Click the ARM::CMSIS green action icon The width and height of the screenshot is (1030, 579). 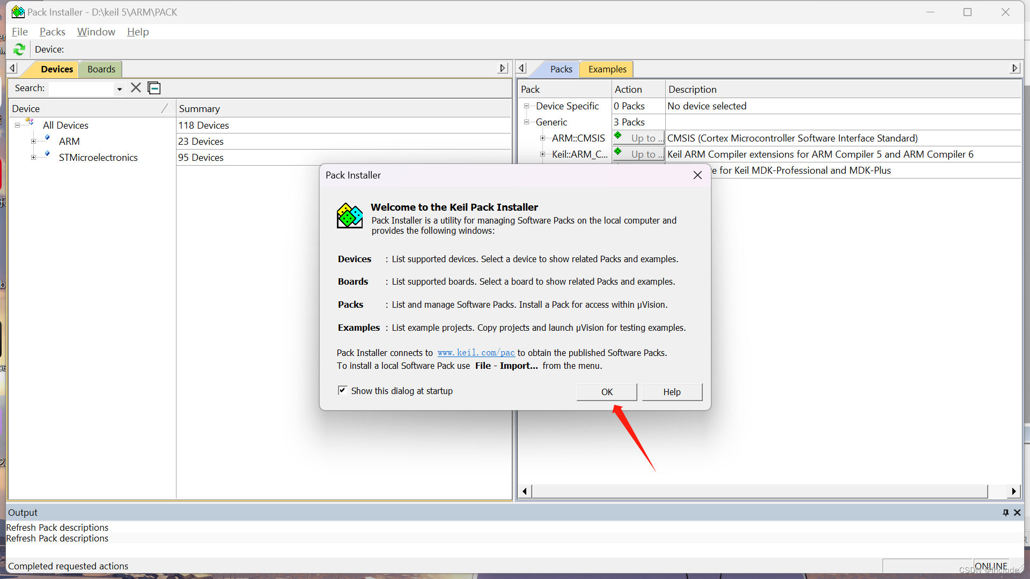(618, 136)
